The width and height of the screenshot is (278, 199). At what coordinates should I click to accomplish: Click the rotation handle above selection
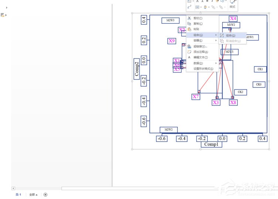pyautogui.click(x=200, y=13)
